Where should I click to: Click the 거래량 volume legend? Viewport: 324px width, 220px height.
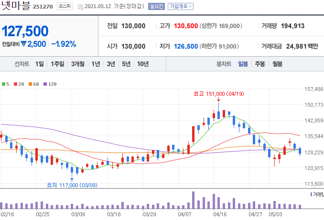pyautogui.click(x=318, y=194)
